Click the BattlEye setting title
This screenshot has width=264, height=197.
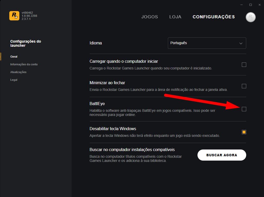pos(97,104)
